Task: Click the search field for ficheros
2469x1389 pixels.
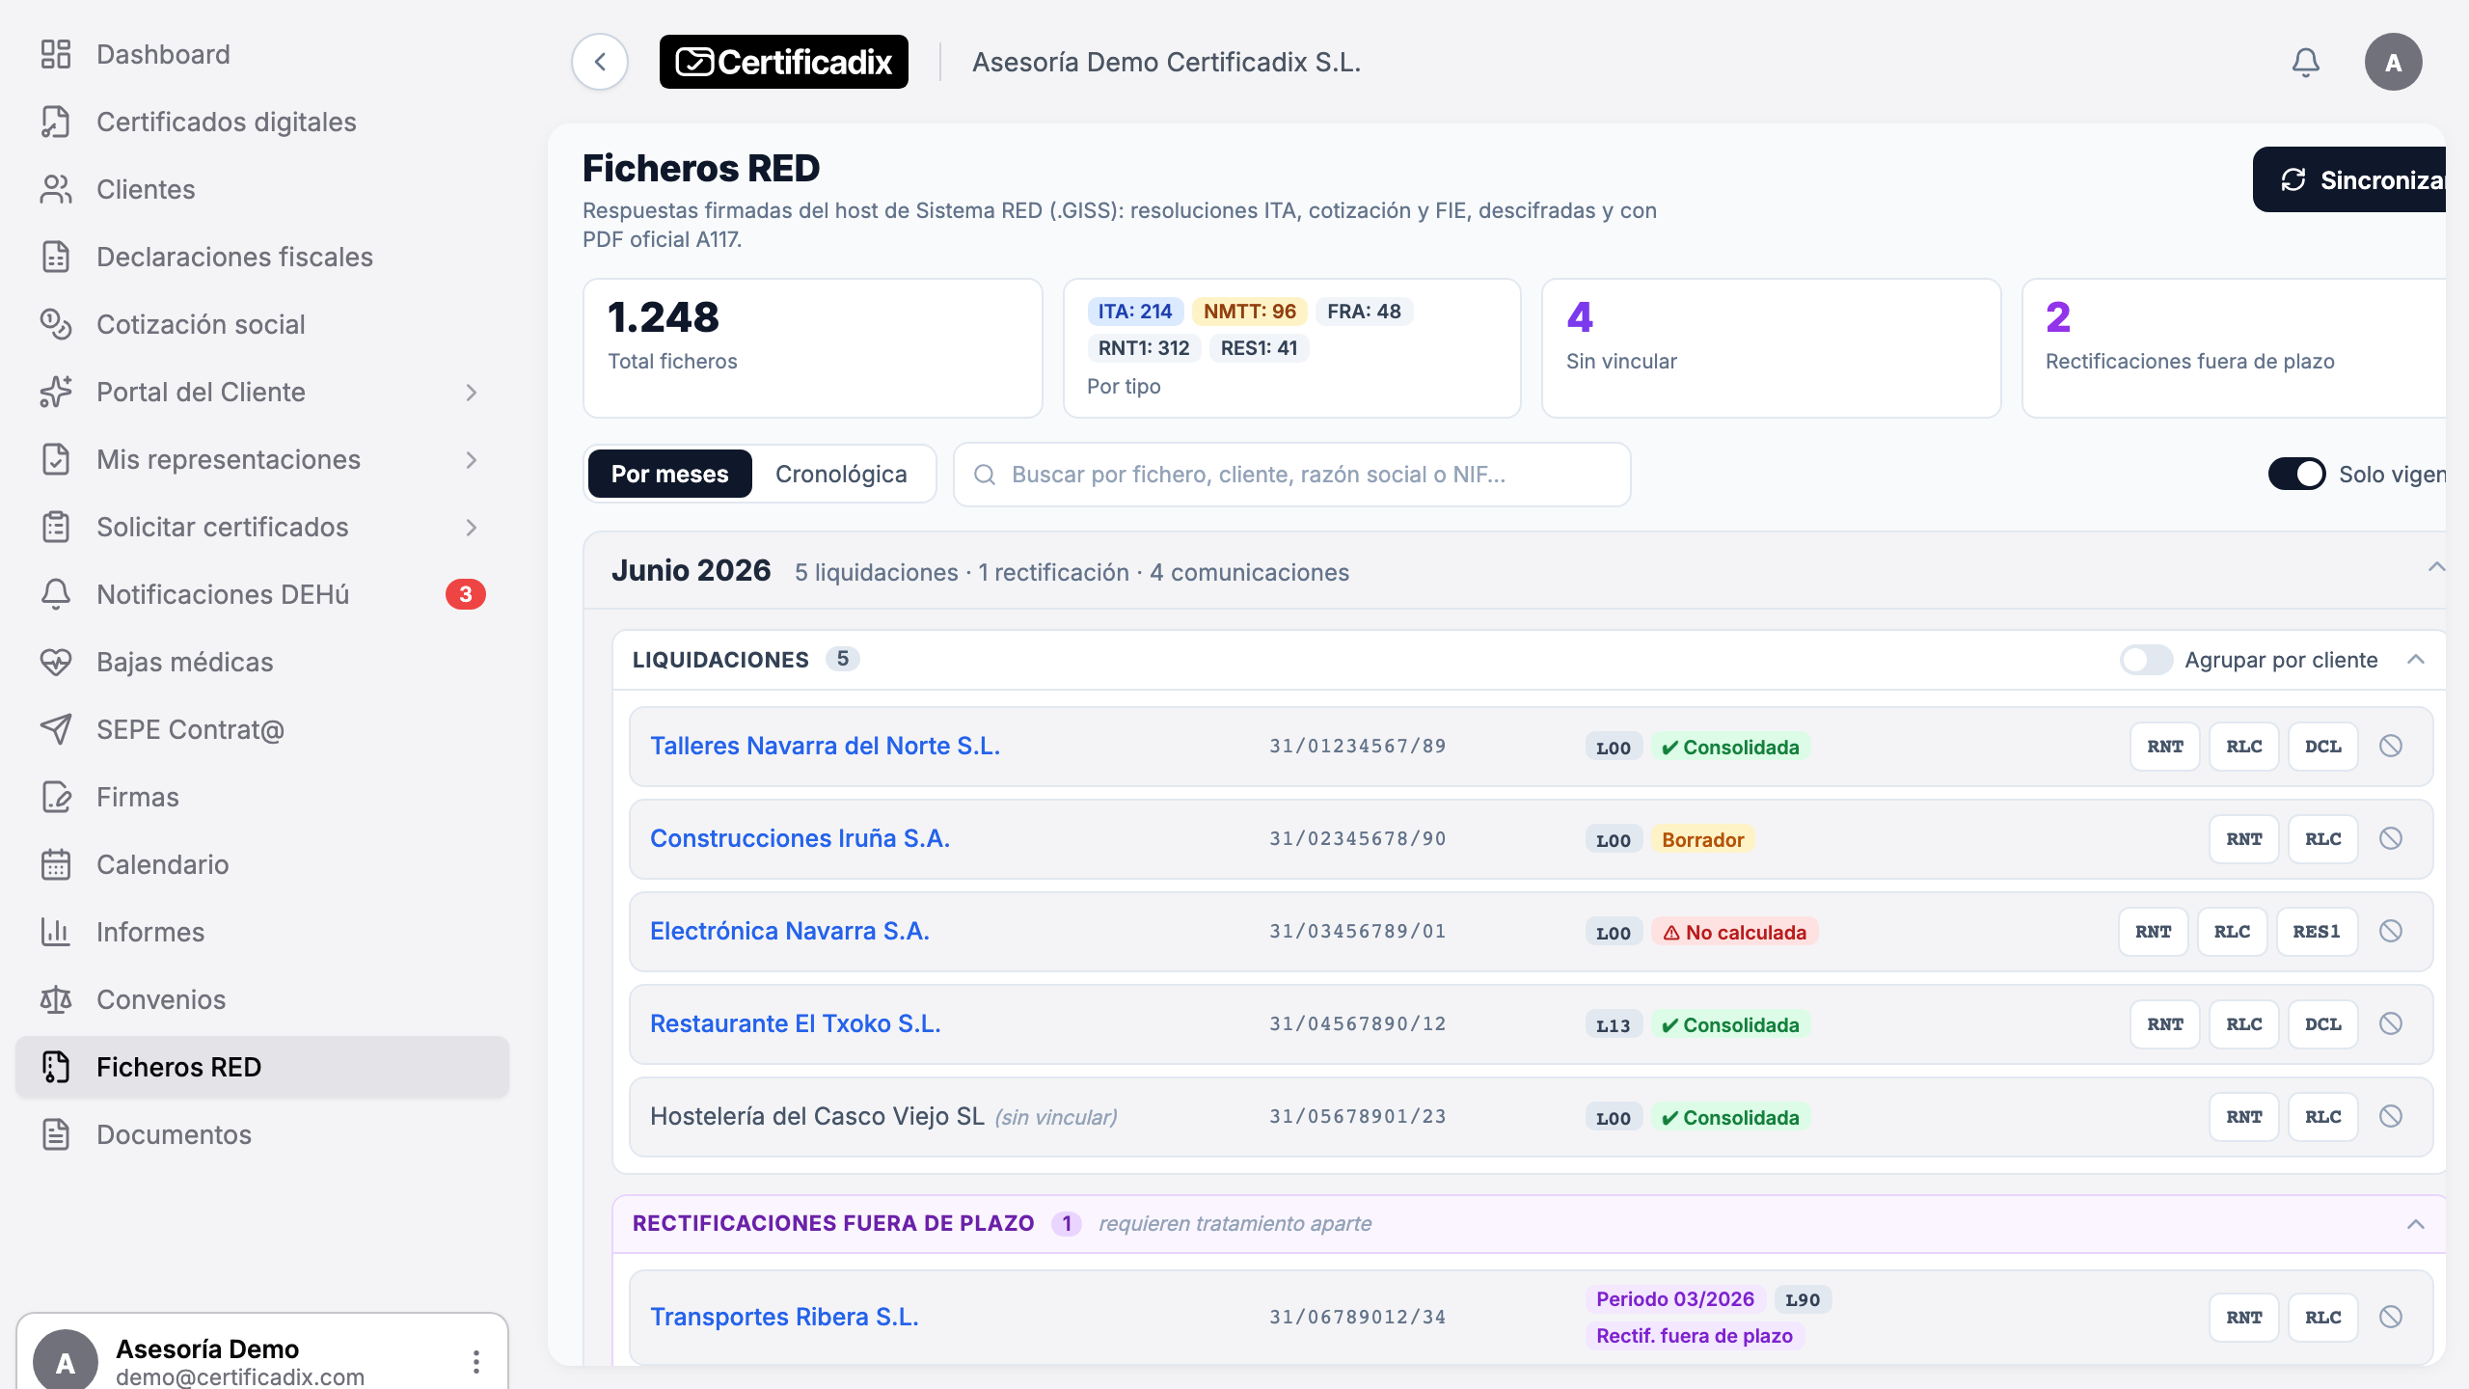Action: pyautogui.click(x=1292, y=475)
